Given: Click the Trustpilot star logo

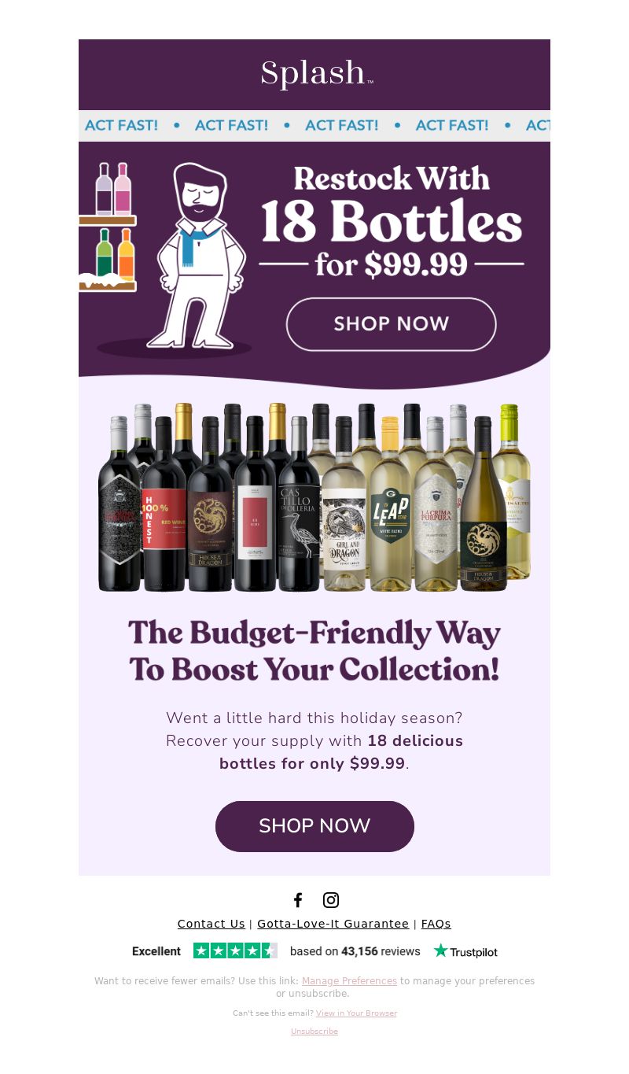Looking at the screenshot, I should click(x=465, y=951).
